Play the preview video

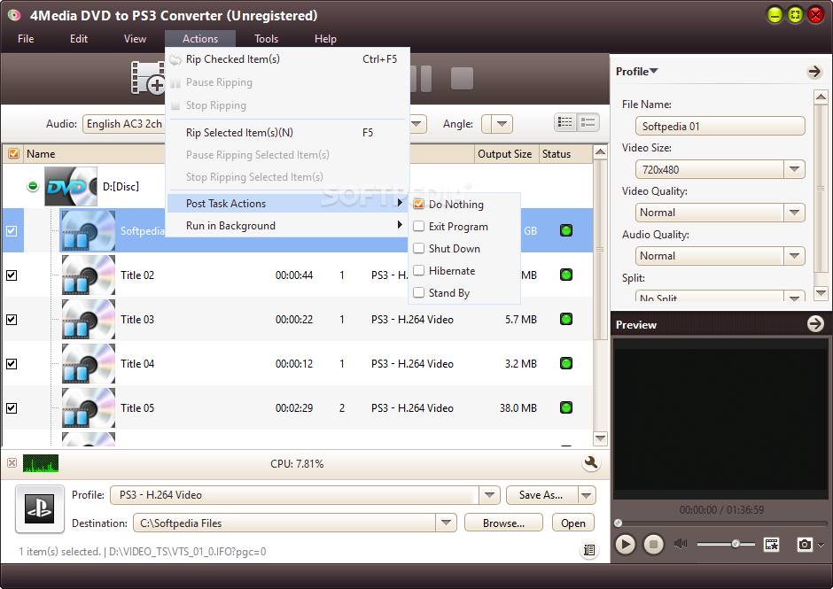click(626, 545)
